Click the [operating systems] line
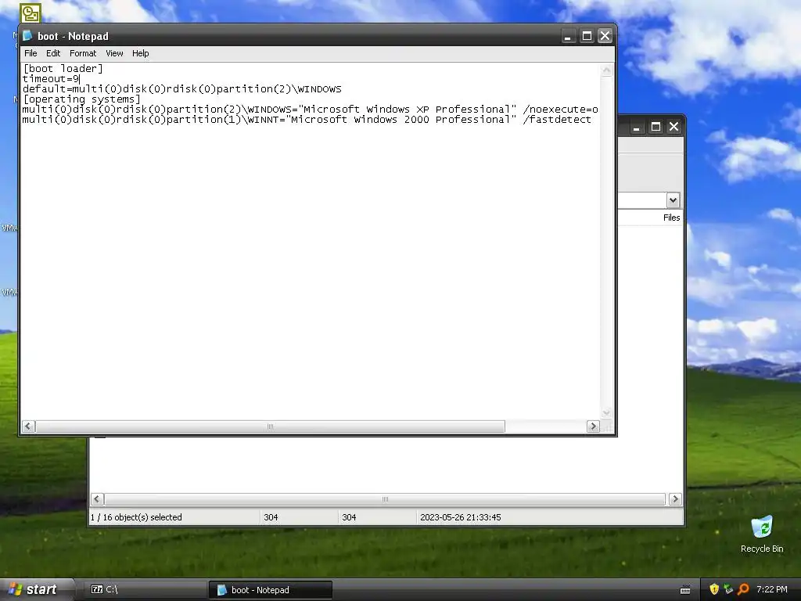 pyautogui.click(x=81, y=99)
